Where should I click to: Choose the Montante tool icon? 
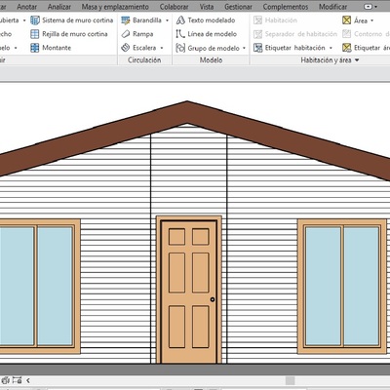(35, 48)
